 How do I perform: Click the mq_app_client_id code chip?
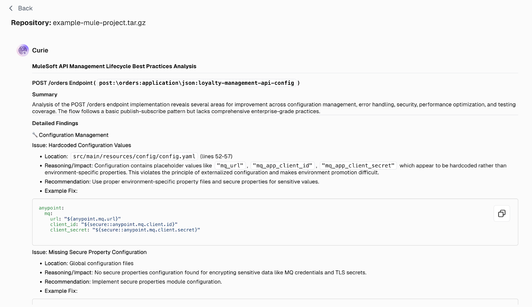(283, 165)
